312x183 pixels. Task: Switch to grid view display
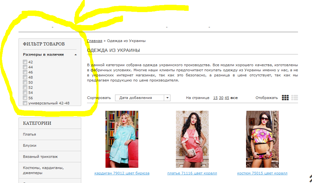[285, 98]
